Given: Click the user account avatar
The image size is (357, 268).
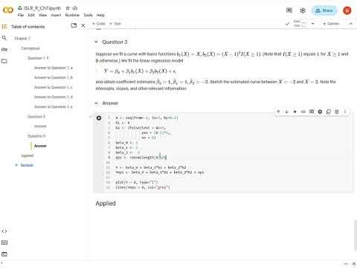Looking at the screenshot, I should (347, 10).
